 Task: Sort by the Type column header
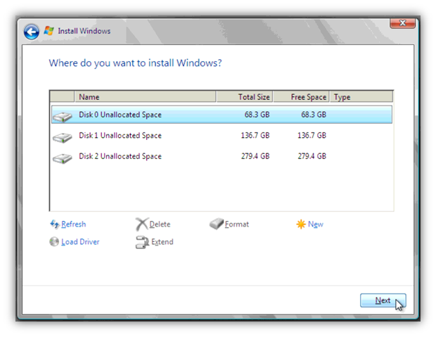361,97
